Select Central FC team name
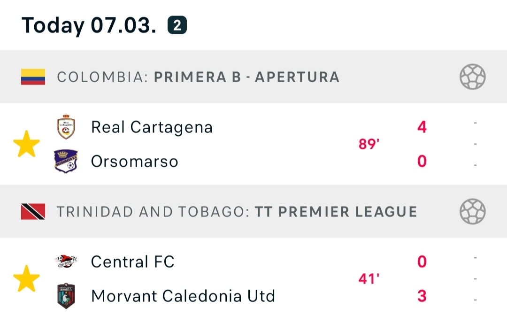This screenshot has width=507, height=331. (133, 262)
